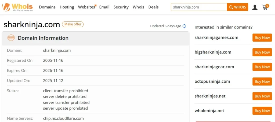Click the Updated On label
The height and width of the screenshot is (122, 275).
click(19, 81)
